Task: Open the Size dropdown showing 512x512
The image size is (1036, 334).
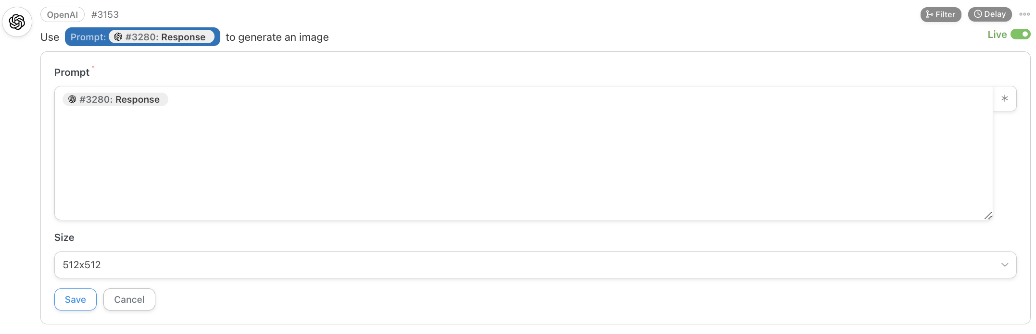Action: tap(535, 265)
